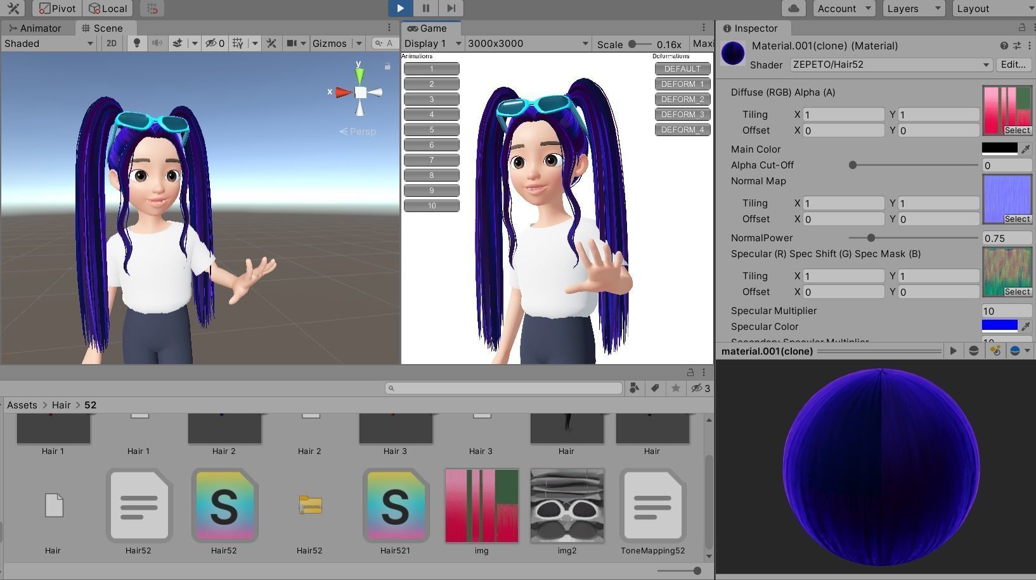This screenshot has height=580, width=1036.
Task: Toggle the scene grid visibility icon
Action: click(x=238, y=43)
